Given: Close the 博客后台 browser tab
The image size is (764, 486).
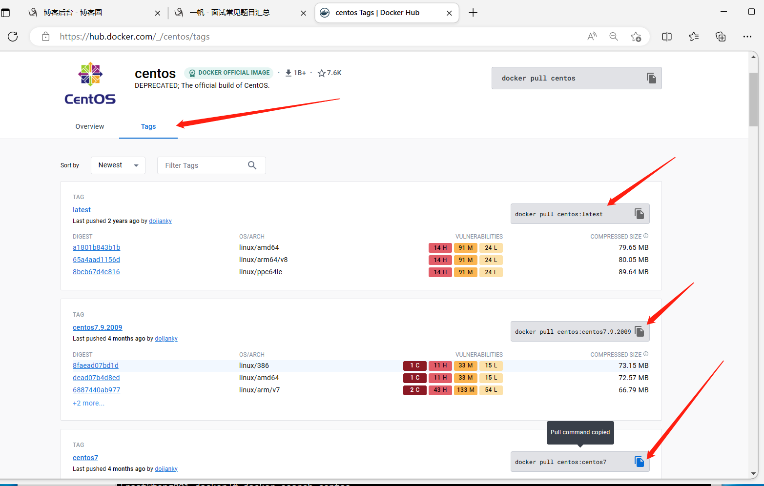Looking at the screenshot, I should point(157,13).
